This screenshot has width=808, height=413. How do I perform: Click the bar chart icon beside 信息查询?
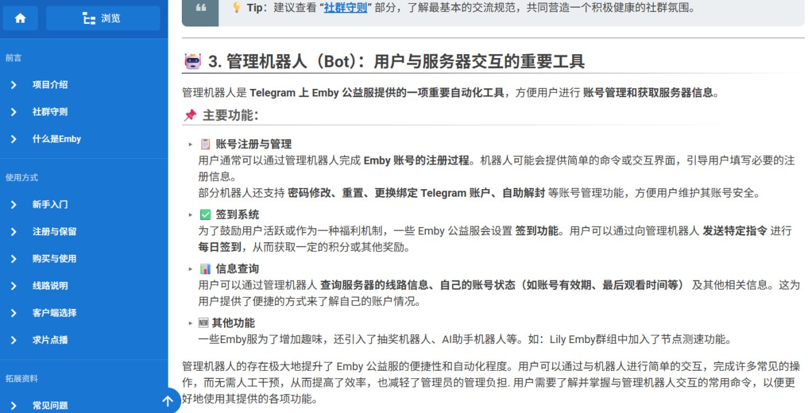(x=205, y=269)
